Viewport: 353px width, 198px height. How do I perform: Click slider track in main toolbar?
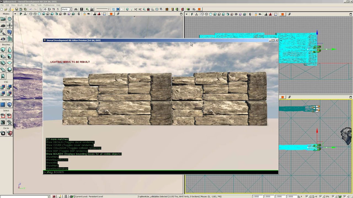point(102,9)
